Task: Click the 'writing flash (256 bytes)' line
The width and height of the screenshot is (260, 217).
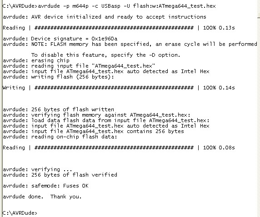Action: tap(58, 77)
